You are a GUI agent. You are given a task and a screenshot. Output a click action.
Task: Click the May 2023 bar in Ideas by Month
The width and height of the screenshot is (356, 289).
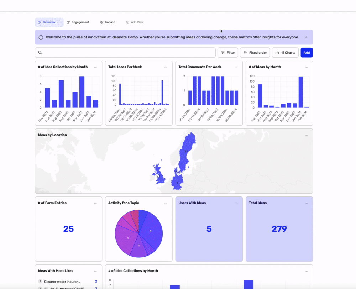(260, 96)
